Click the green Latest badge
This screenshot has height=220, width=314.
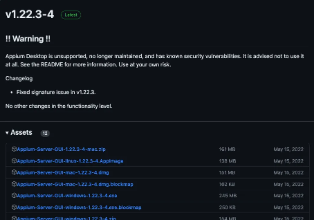[71, 15]
